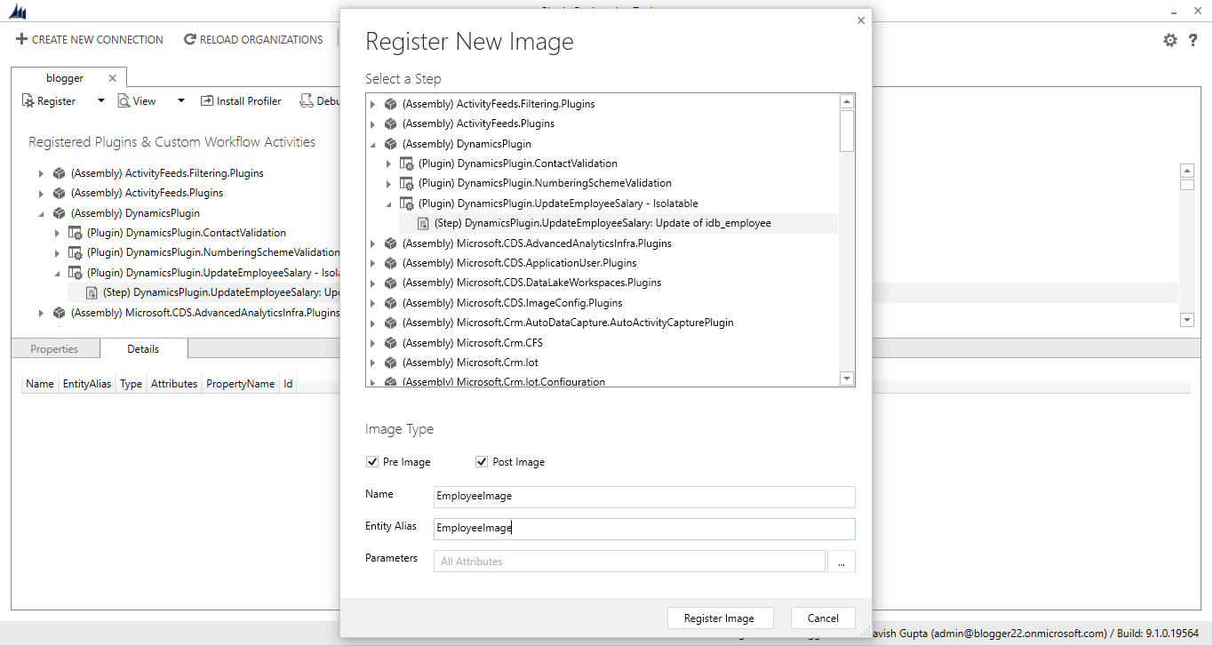
Task: Click Install Profiler icon
Action: click(x=207, y=101)
